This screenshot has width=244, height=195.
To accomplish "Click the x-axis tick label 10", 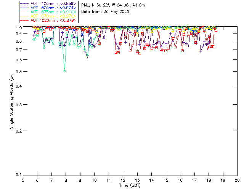I will pos(94,180).
